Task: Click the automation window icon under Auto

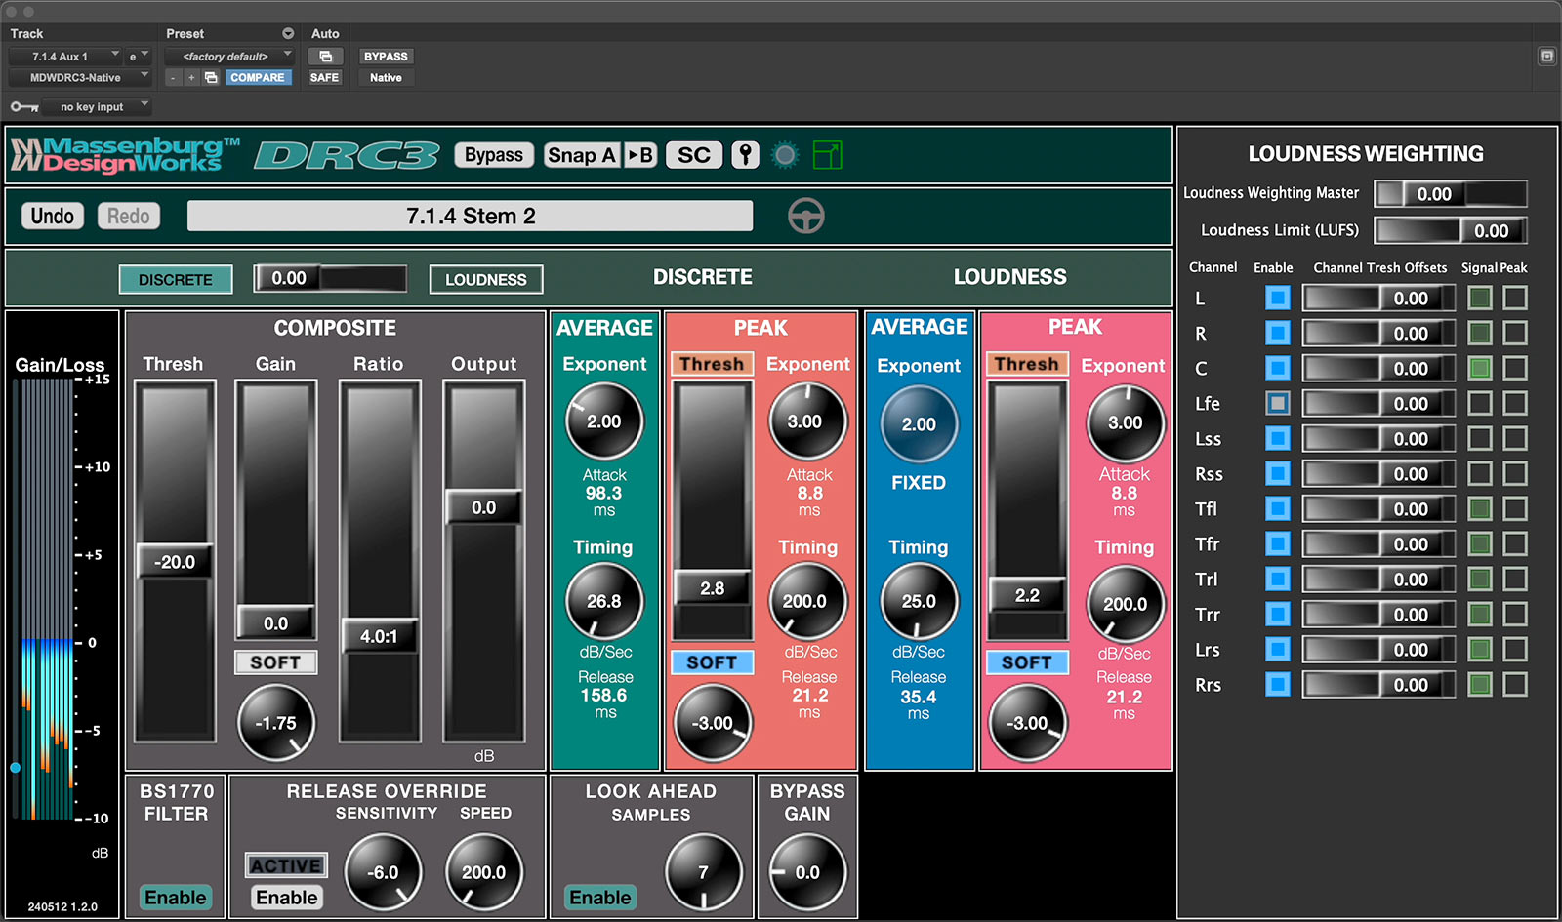Action: click(x=326, y=57)
